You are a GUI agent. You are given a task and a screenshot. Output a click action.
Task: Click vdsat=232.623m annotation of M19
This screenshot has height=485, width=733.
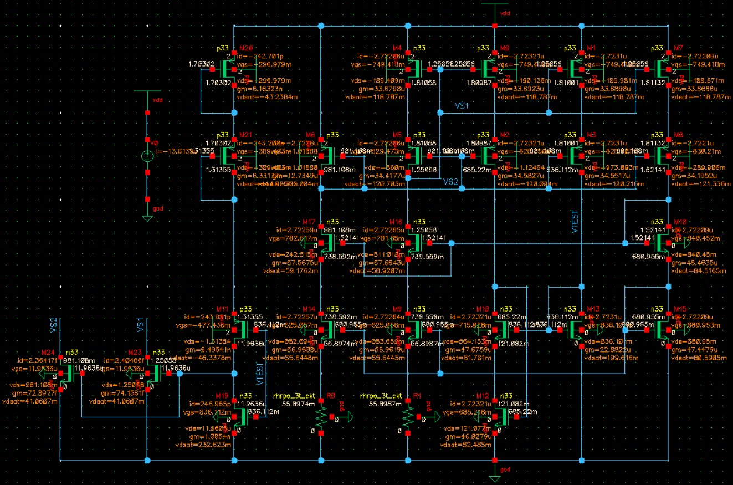click(203, 445)
